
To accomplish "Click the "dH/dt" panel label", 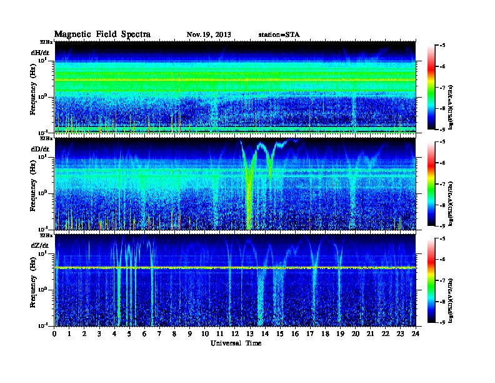I will coord(40,53).
